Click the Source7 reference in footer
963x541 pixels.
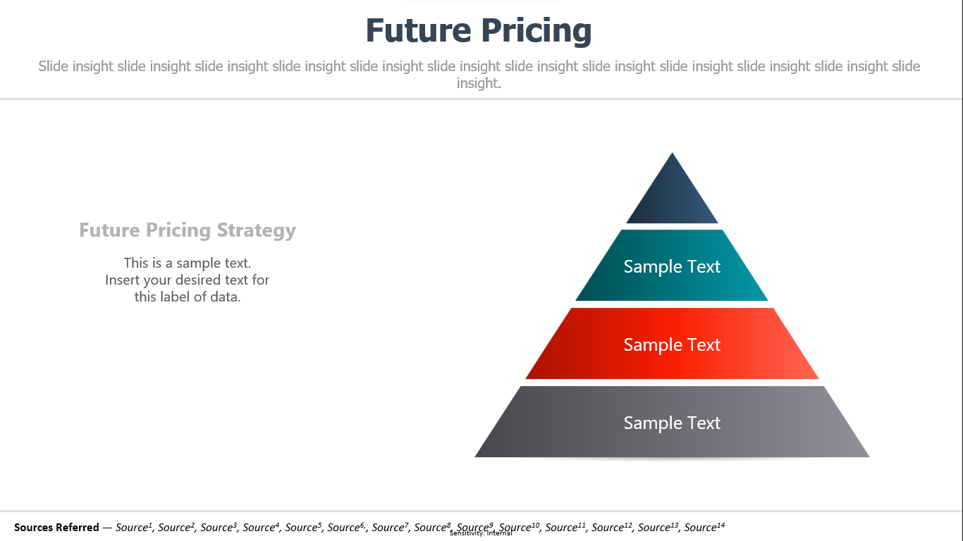pos(390,527)
